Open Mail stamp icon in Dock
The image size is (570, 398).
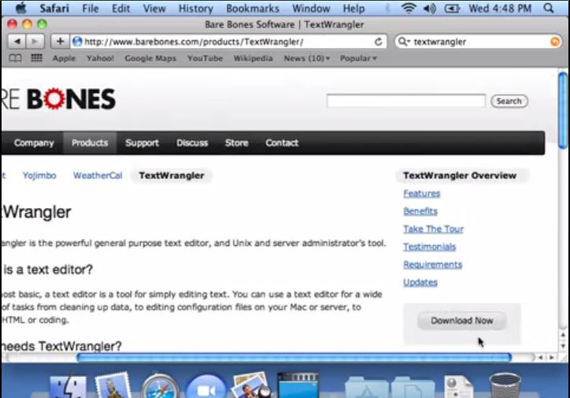[x=113, y=385]
